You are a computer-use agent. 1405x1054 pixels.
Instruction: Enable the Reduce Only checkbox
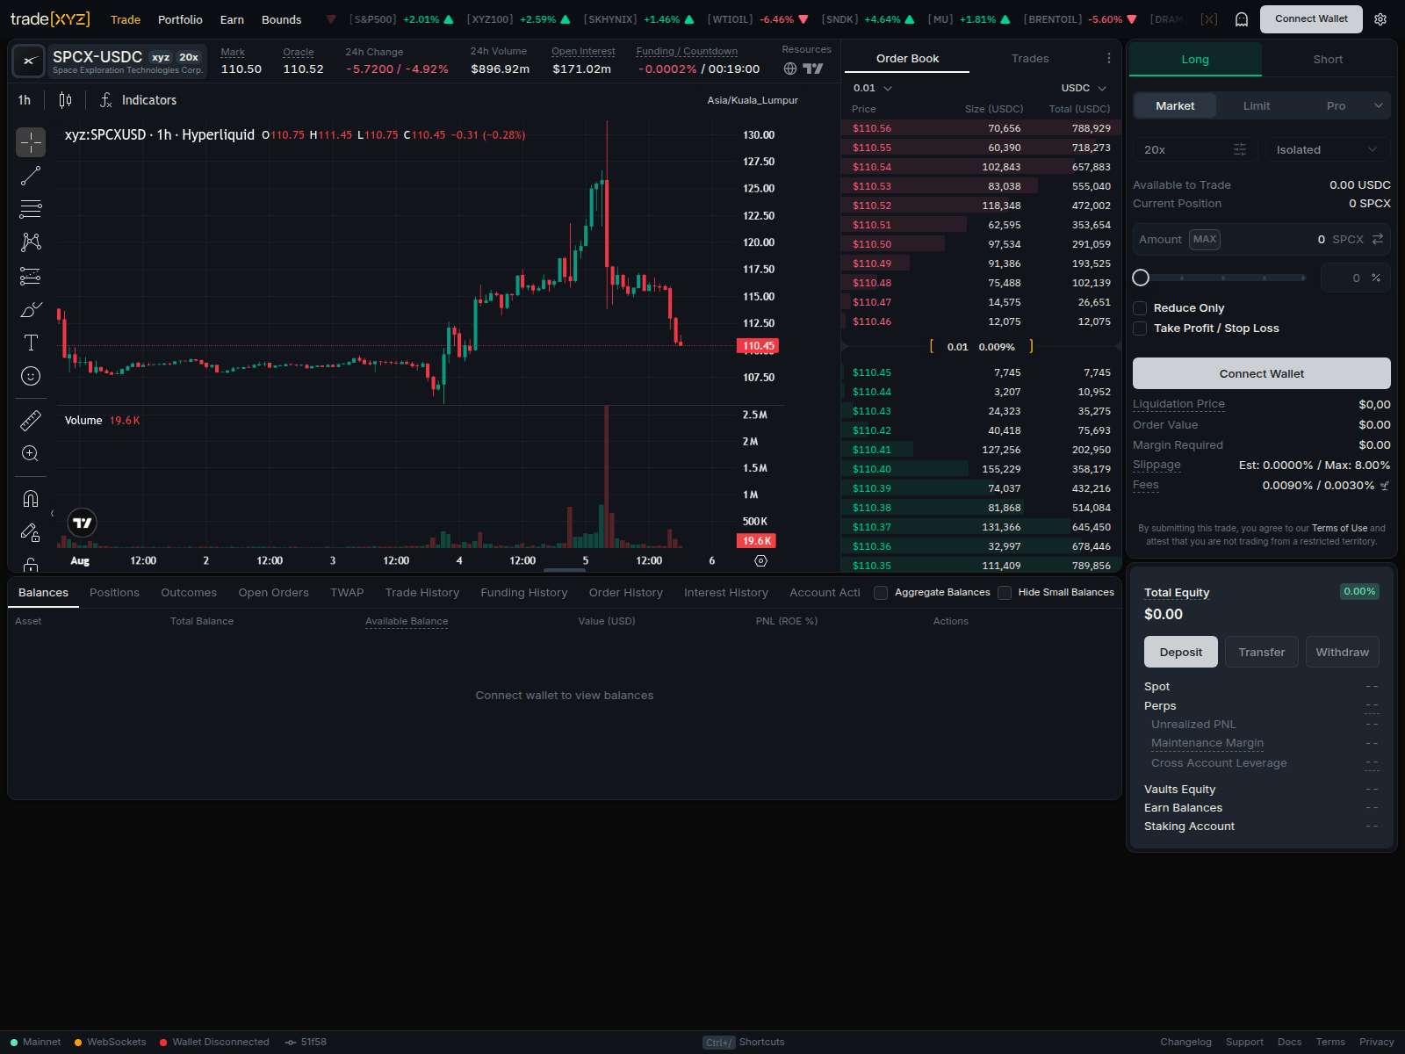click(1140, 308)
